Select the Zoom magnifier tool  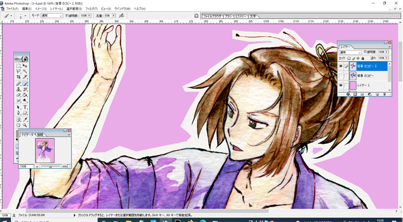click(x=25, y=125)
